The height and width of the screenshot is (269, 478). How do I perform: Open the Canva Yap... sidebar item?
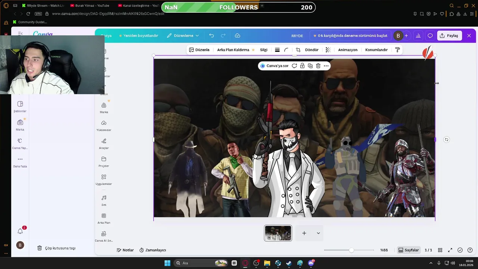(20, 143)
